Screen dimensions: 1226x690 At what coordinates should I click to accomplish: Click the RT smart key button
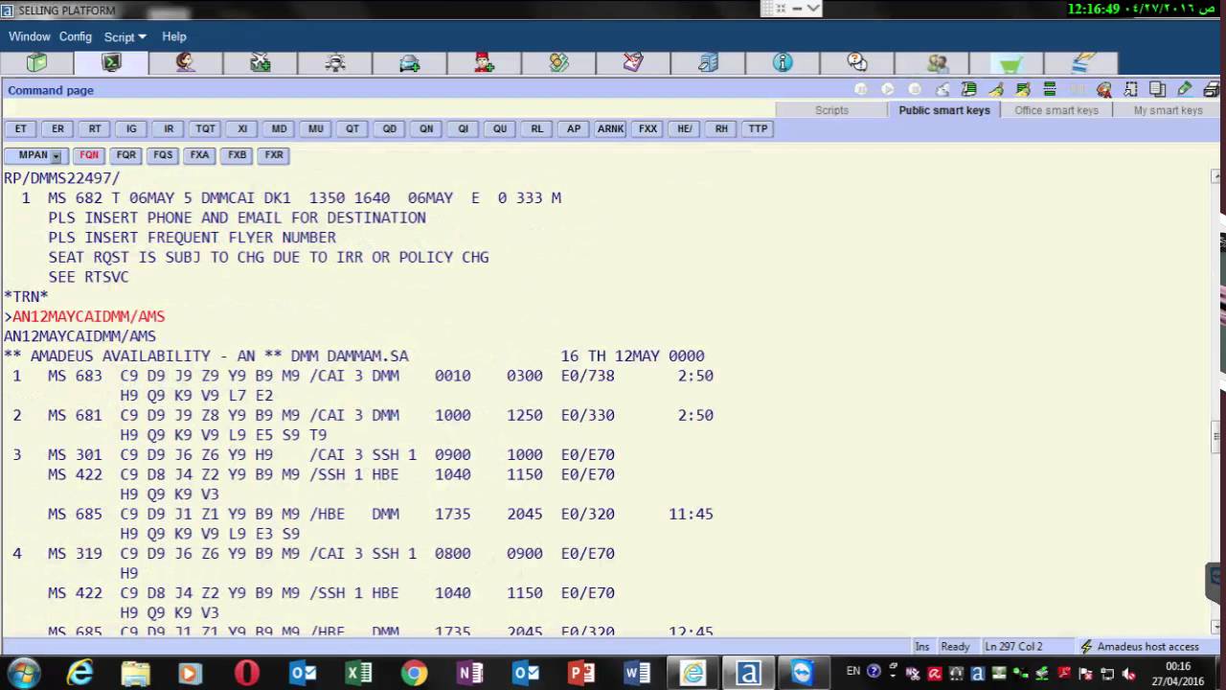click(95, 128)
